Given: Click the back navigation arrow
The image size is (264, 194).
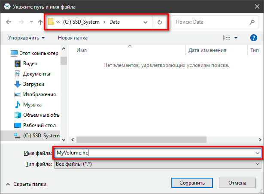Looking at the screenshot, I should point(9,22).
